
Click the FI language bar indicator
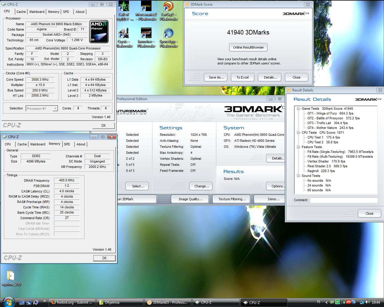pos(319,302)
